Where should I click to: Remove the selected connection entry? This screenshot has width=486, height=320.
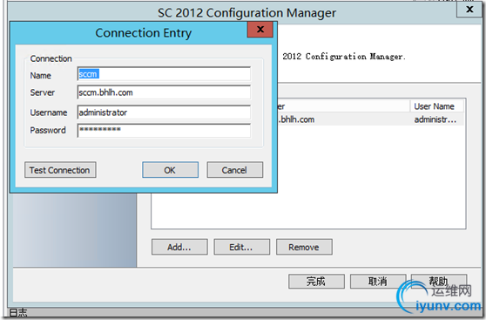click(304, 247)
